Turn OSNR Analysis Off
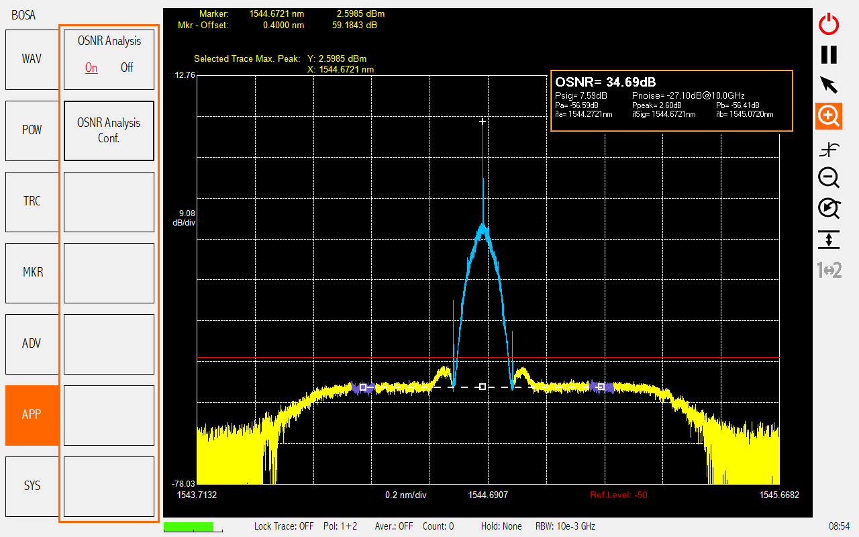 click(x=127, y=68)
